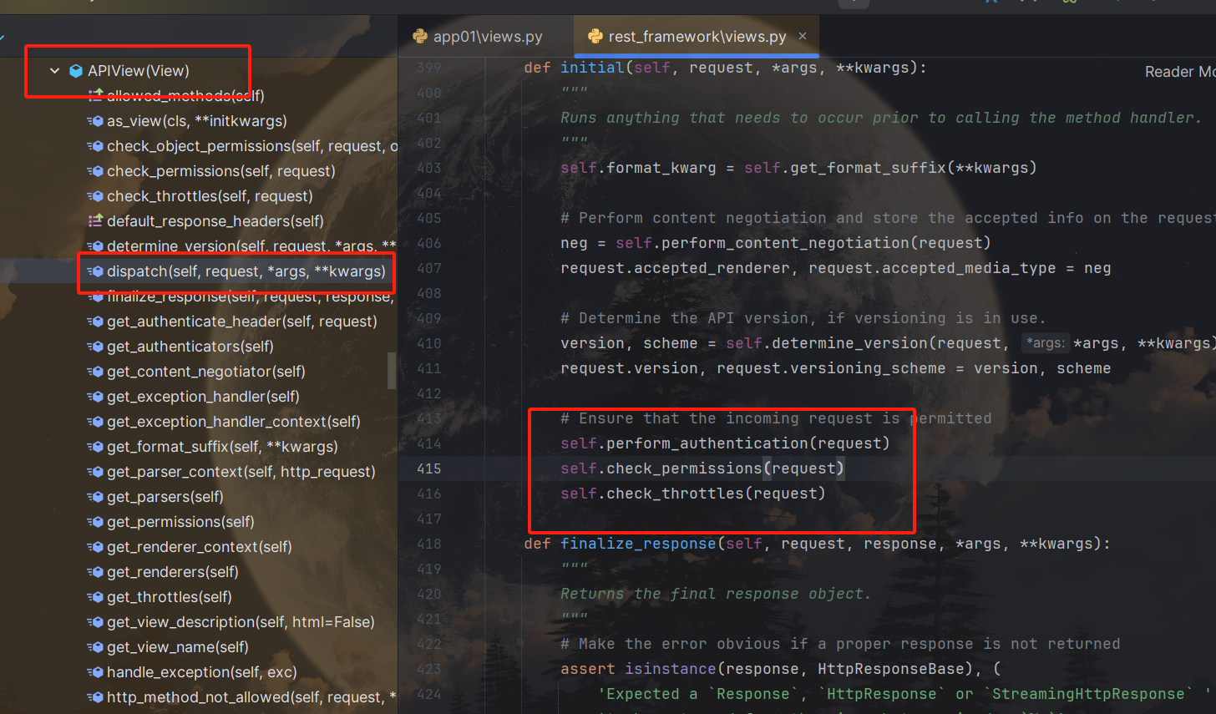The height and width of the screenshot is (714, 1216).
Task: Click the Python file icon on app01\views.py tab
Action: [420, 36]
